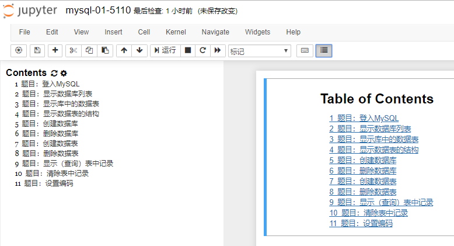Copy selected cells icon
Image resolution: width=454 pixels, height=246 pixels.
point(89,50)
